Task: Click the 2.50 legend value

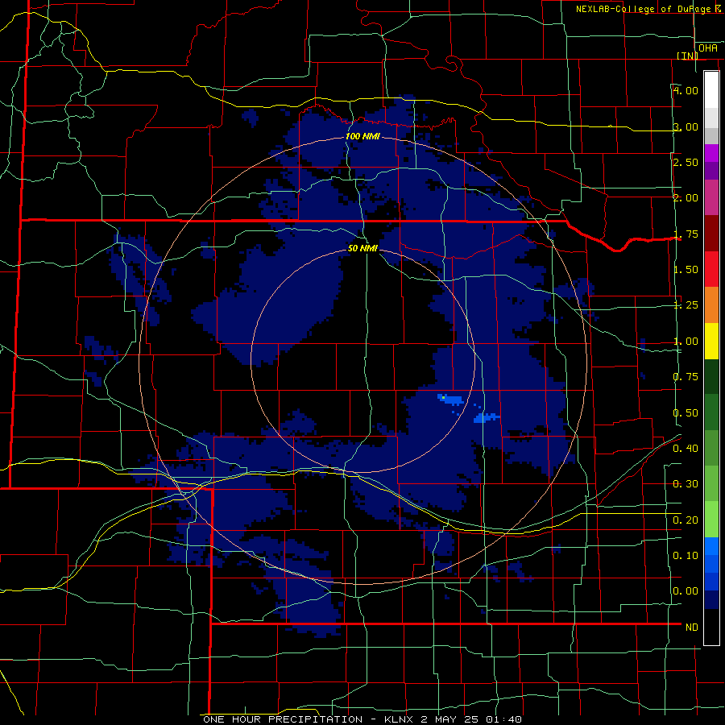Action: coord(686,162)
